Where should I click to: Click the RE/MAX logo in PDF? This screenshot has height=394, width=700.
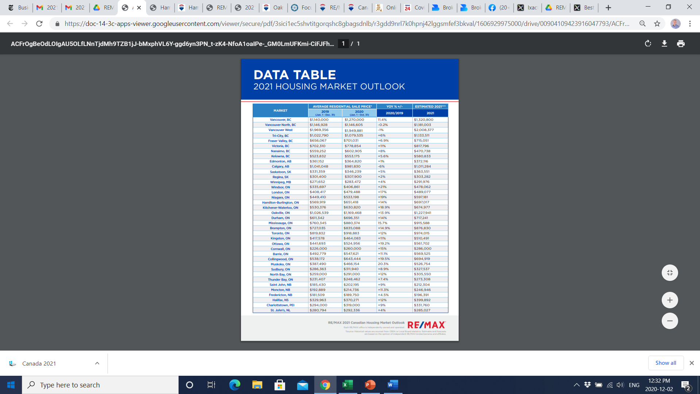point(427,325)
